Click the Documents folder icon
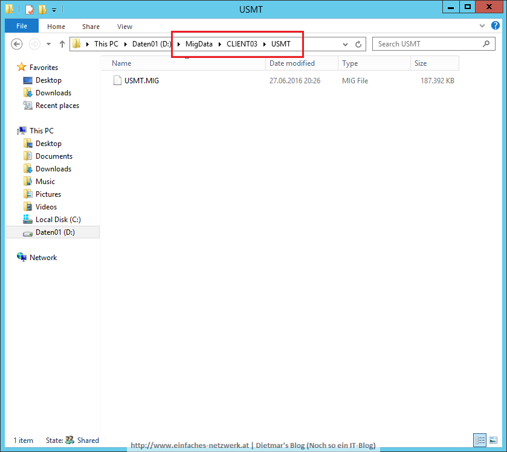The width and height of the screenshot is (507, 452). tap(28, 156)
